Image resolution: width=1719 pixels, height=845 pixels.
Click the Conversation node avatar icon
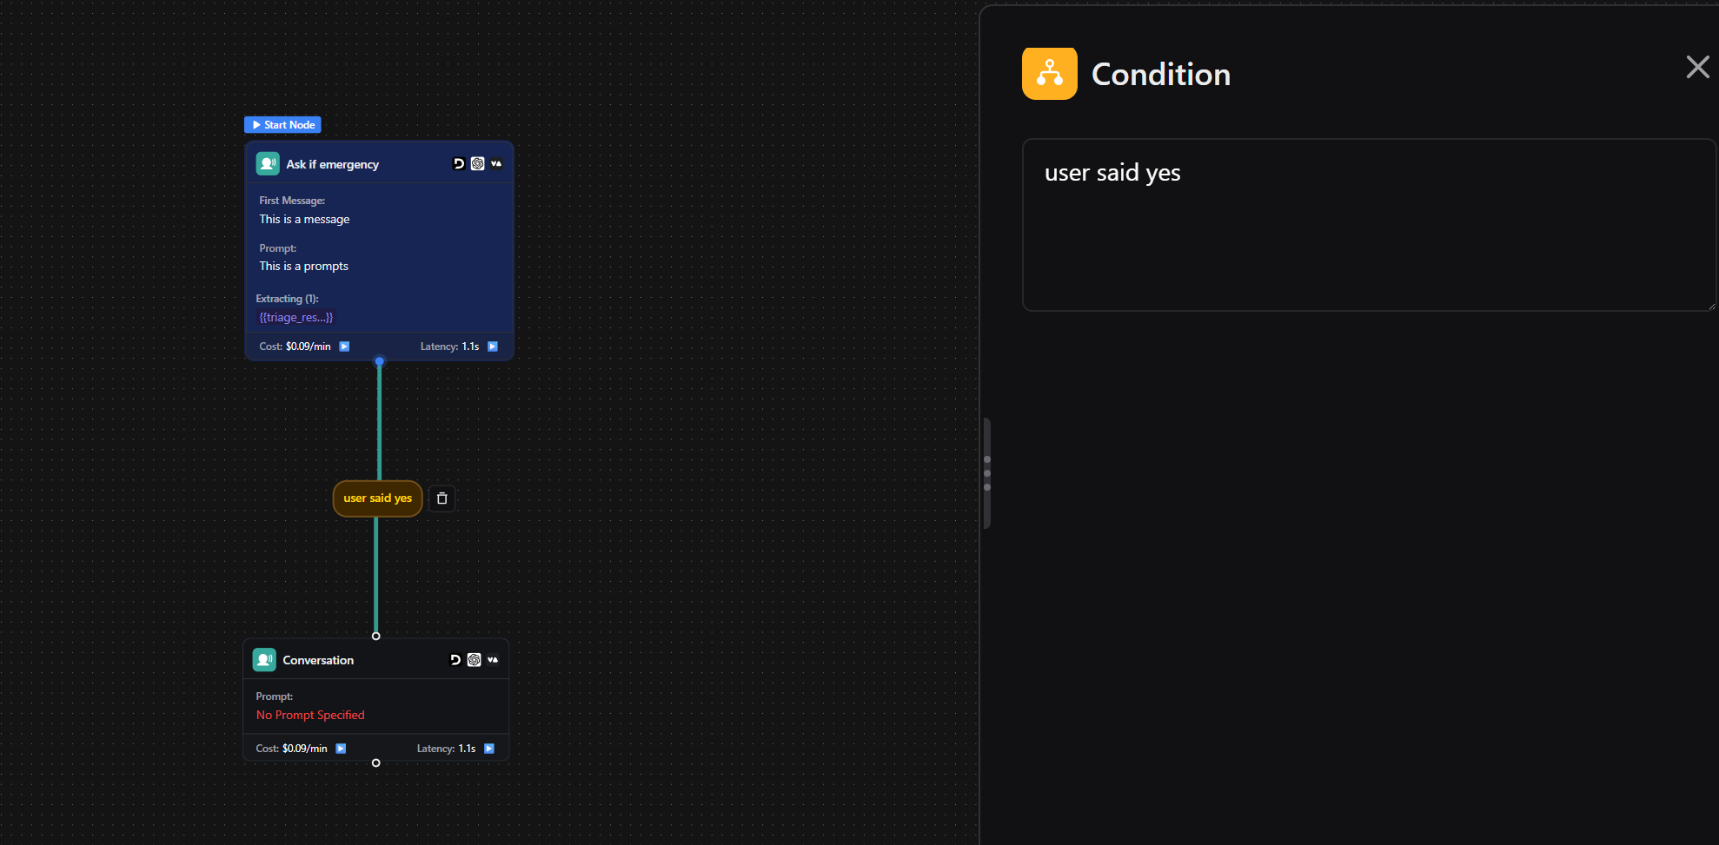pyautogui.click(x=264, y=660)
